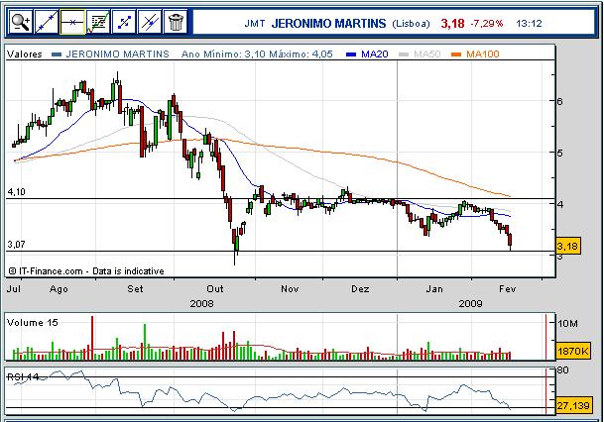Click the 10M volume scale label

click(x=567, y=324)
